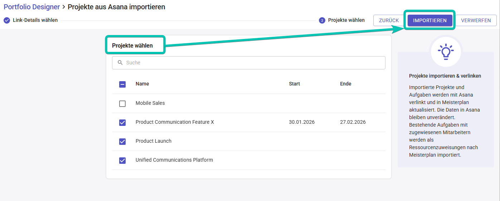
Task: Click the completed Link-Details step checkmark
Action: point(7,20)
